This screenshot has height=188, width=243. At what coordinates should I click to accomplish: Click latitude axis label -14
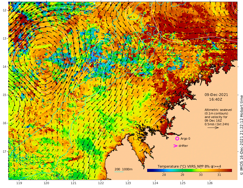pos(4,67)
